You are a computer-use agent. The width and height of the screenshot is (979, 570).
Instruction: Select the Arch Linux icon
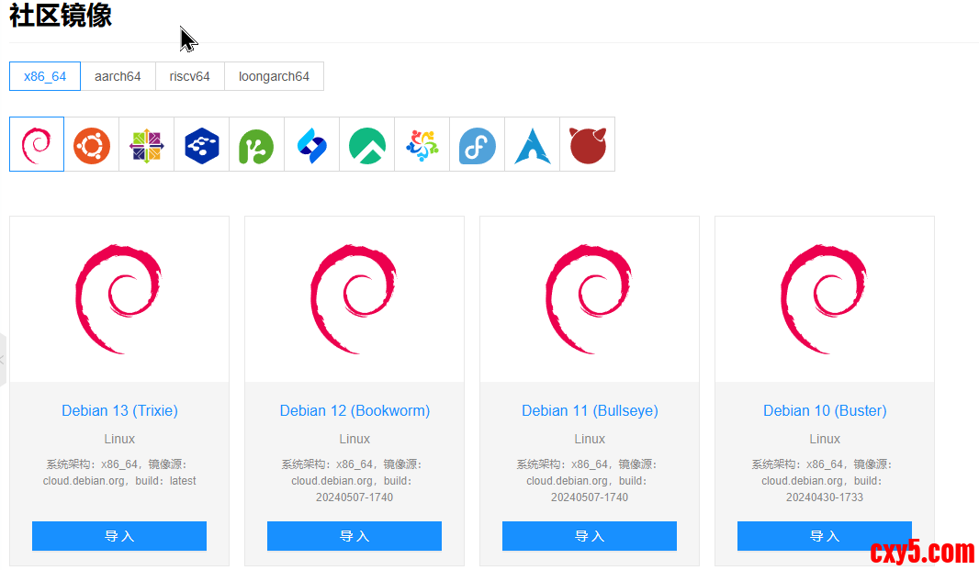532,144
